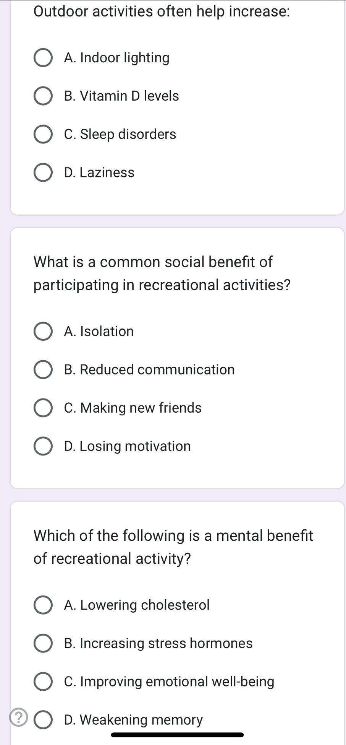Screen dimensions: 346x745
Task: Select 'C. Improving emotional well-being' answer
Action: (x=43, y=682)
